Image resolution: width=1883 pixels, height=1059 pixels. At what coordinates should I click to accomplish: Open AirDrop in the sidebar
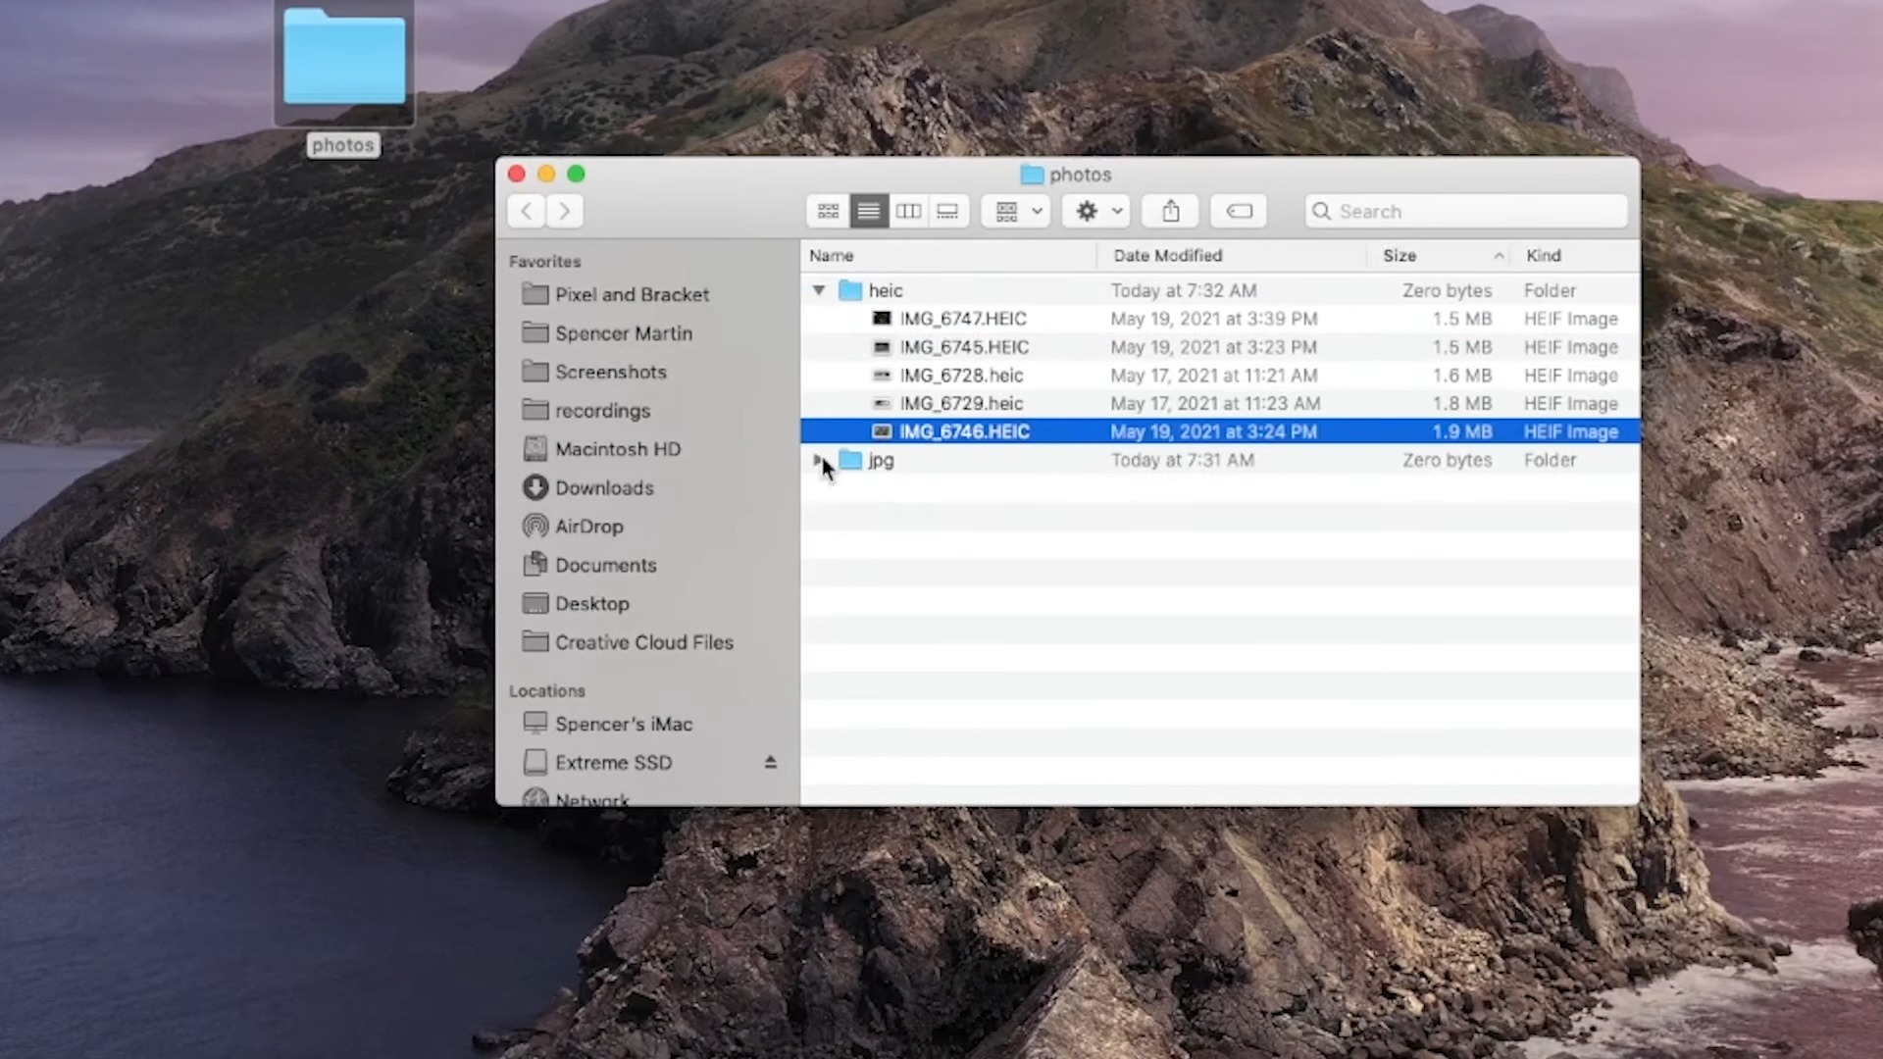(x=588, y=527)
